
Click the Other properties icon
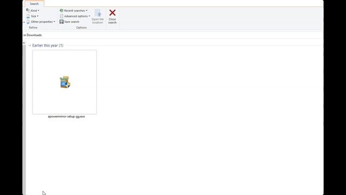point(28,22)
